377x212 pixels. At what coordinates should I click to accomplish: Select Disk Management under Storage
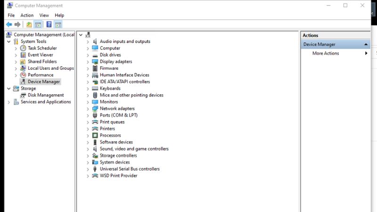[x=45, y=95]
